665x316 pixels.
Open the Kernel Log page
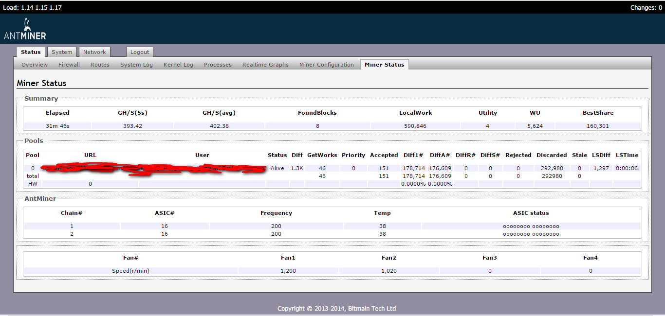click(178, 65)
